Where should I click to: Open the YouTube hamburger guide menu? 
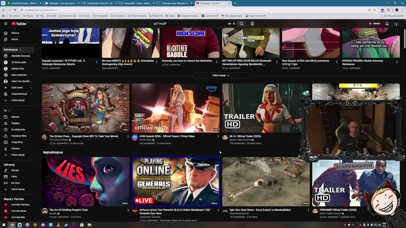pyautogui.click(x=5, y=23)
